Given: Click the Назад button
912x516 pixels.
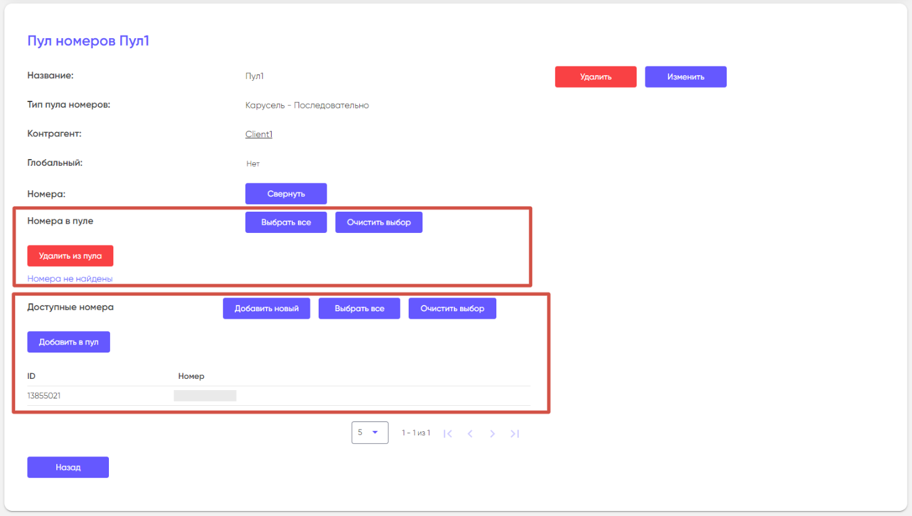Looking at the screenshot, I should pos(68,467).
